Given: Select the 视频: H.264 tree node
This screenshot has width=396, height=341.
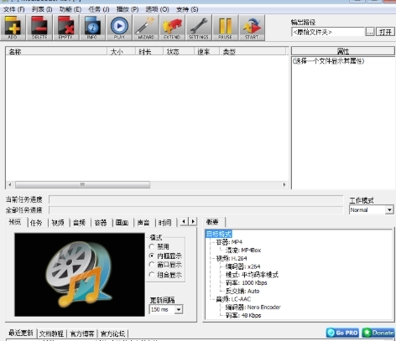Looking at the screenshot, I should (232, 258).
